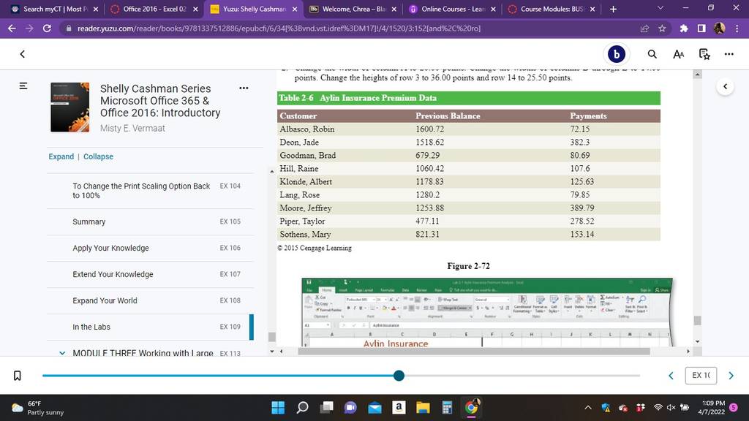Open Chrome menu three dots
Image resolution: width=749 pixels, height=421 pixels.
tap(737, 29)
